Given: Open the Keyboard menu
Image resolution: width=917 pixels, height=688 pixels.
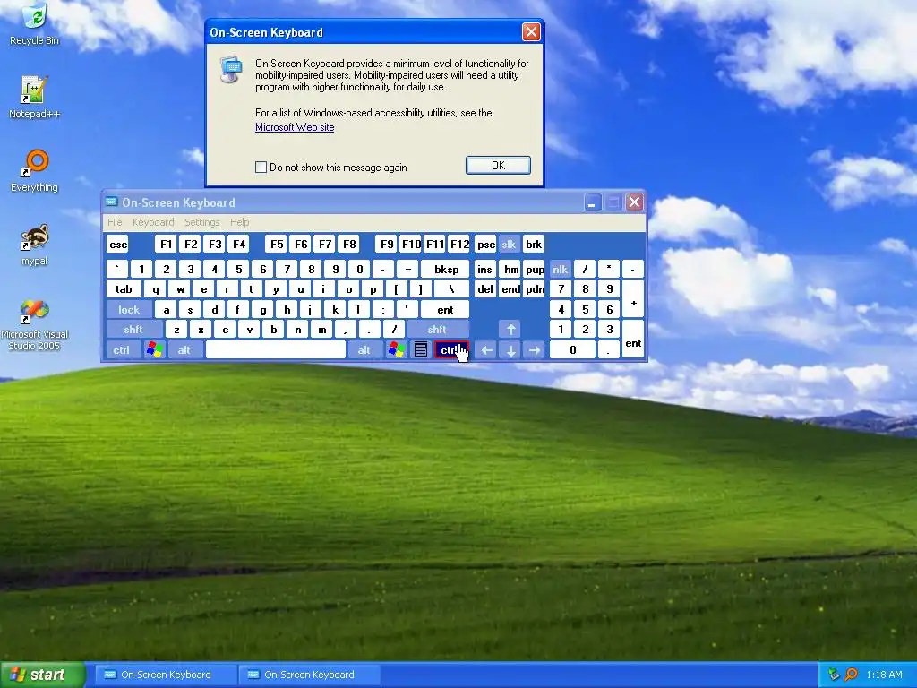Looking at the screenshot, I should pyautogui.click(x=153, y=222).
